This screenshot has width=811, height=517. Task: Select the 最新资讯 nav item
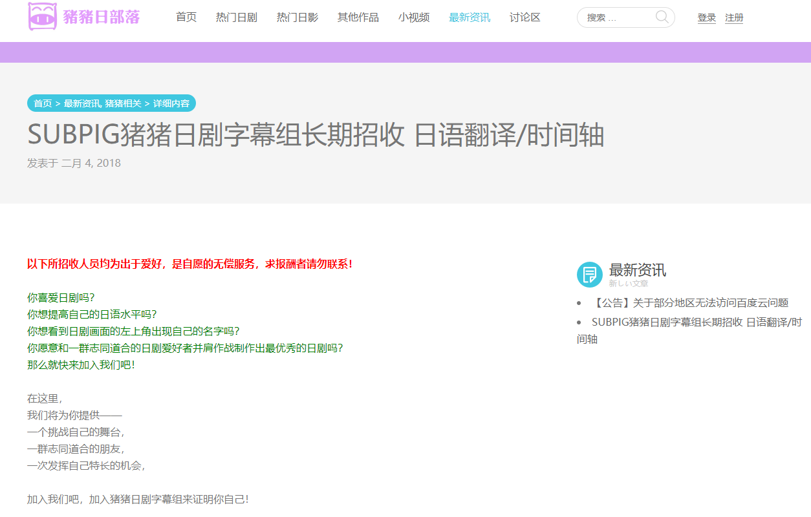(x=470, y=17)
